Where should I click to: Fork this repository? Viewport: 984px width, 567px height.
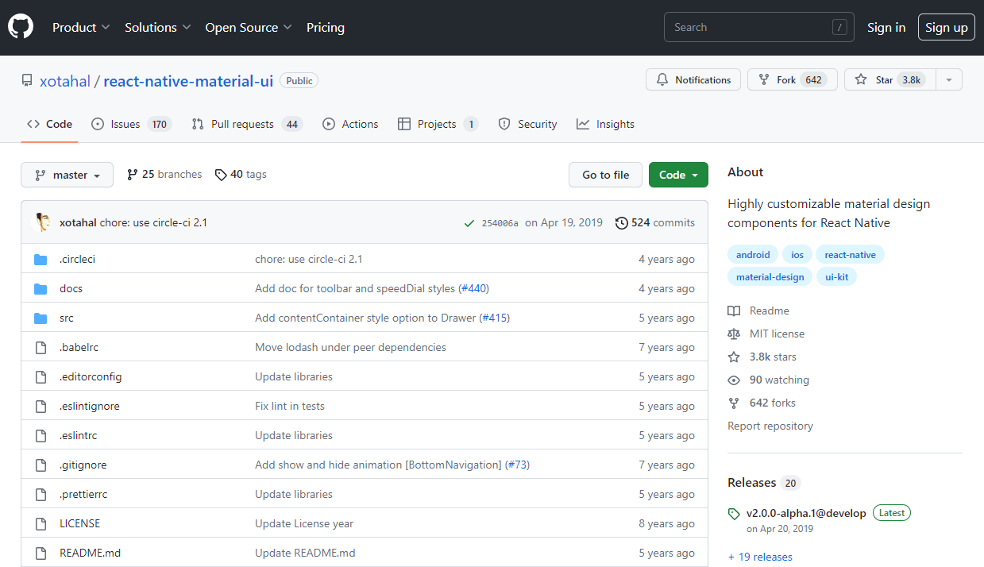tap(792, 80)
